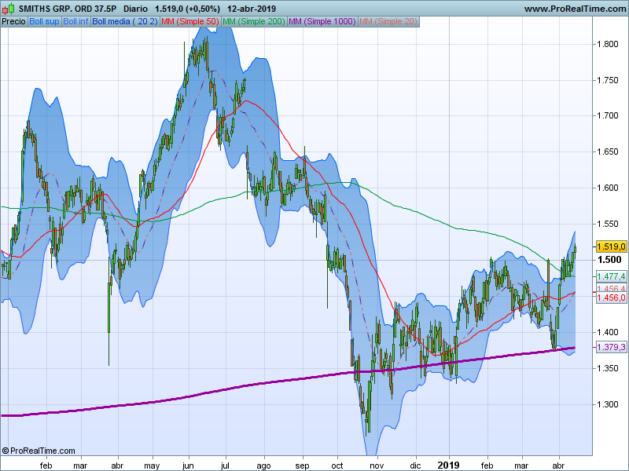629x471 pixels.
Task: Click the MM (Simple 1000) legend label
Action: click(322, 22)
